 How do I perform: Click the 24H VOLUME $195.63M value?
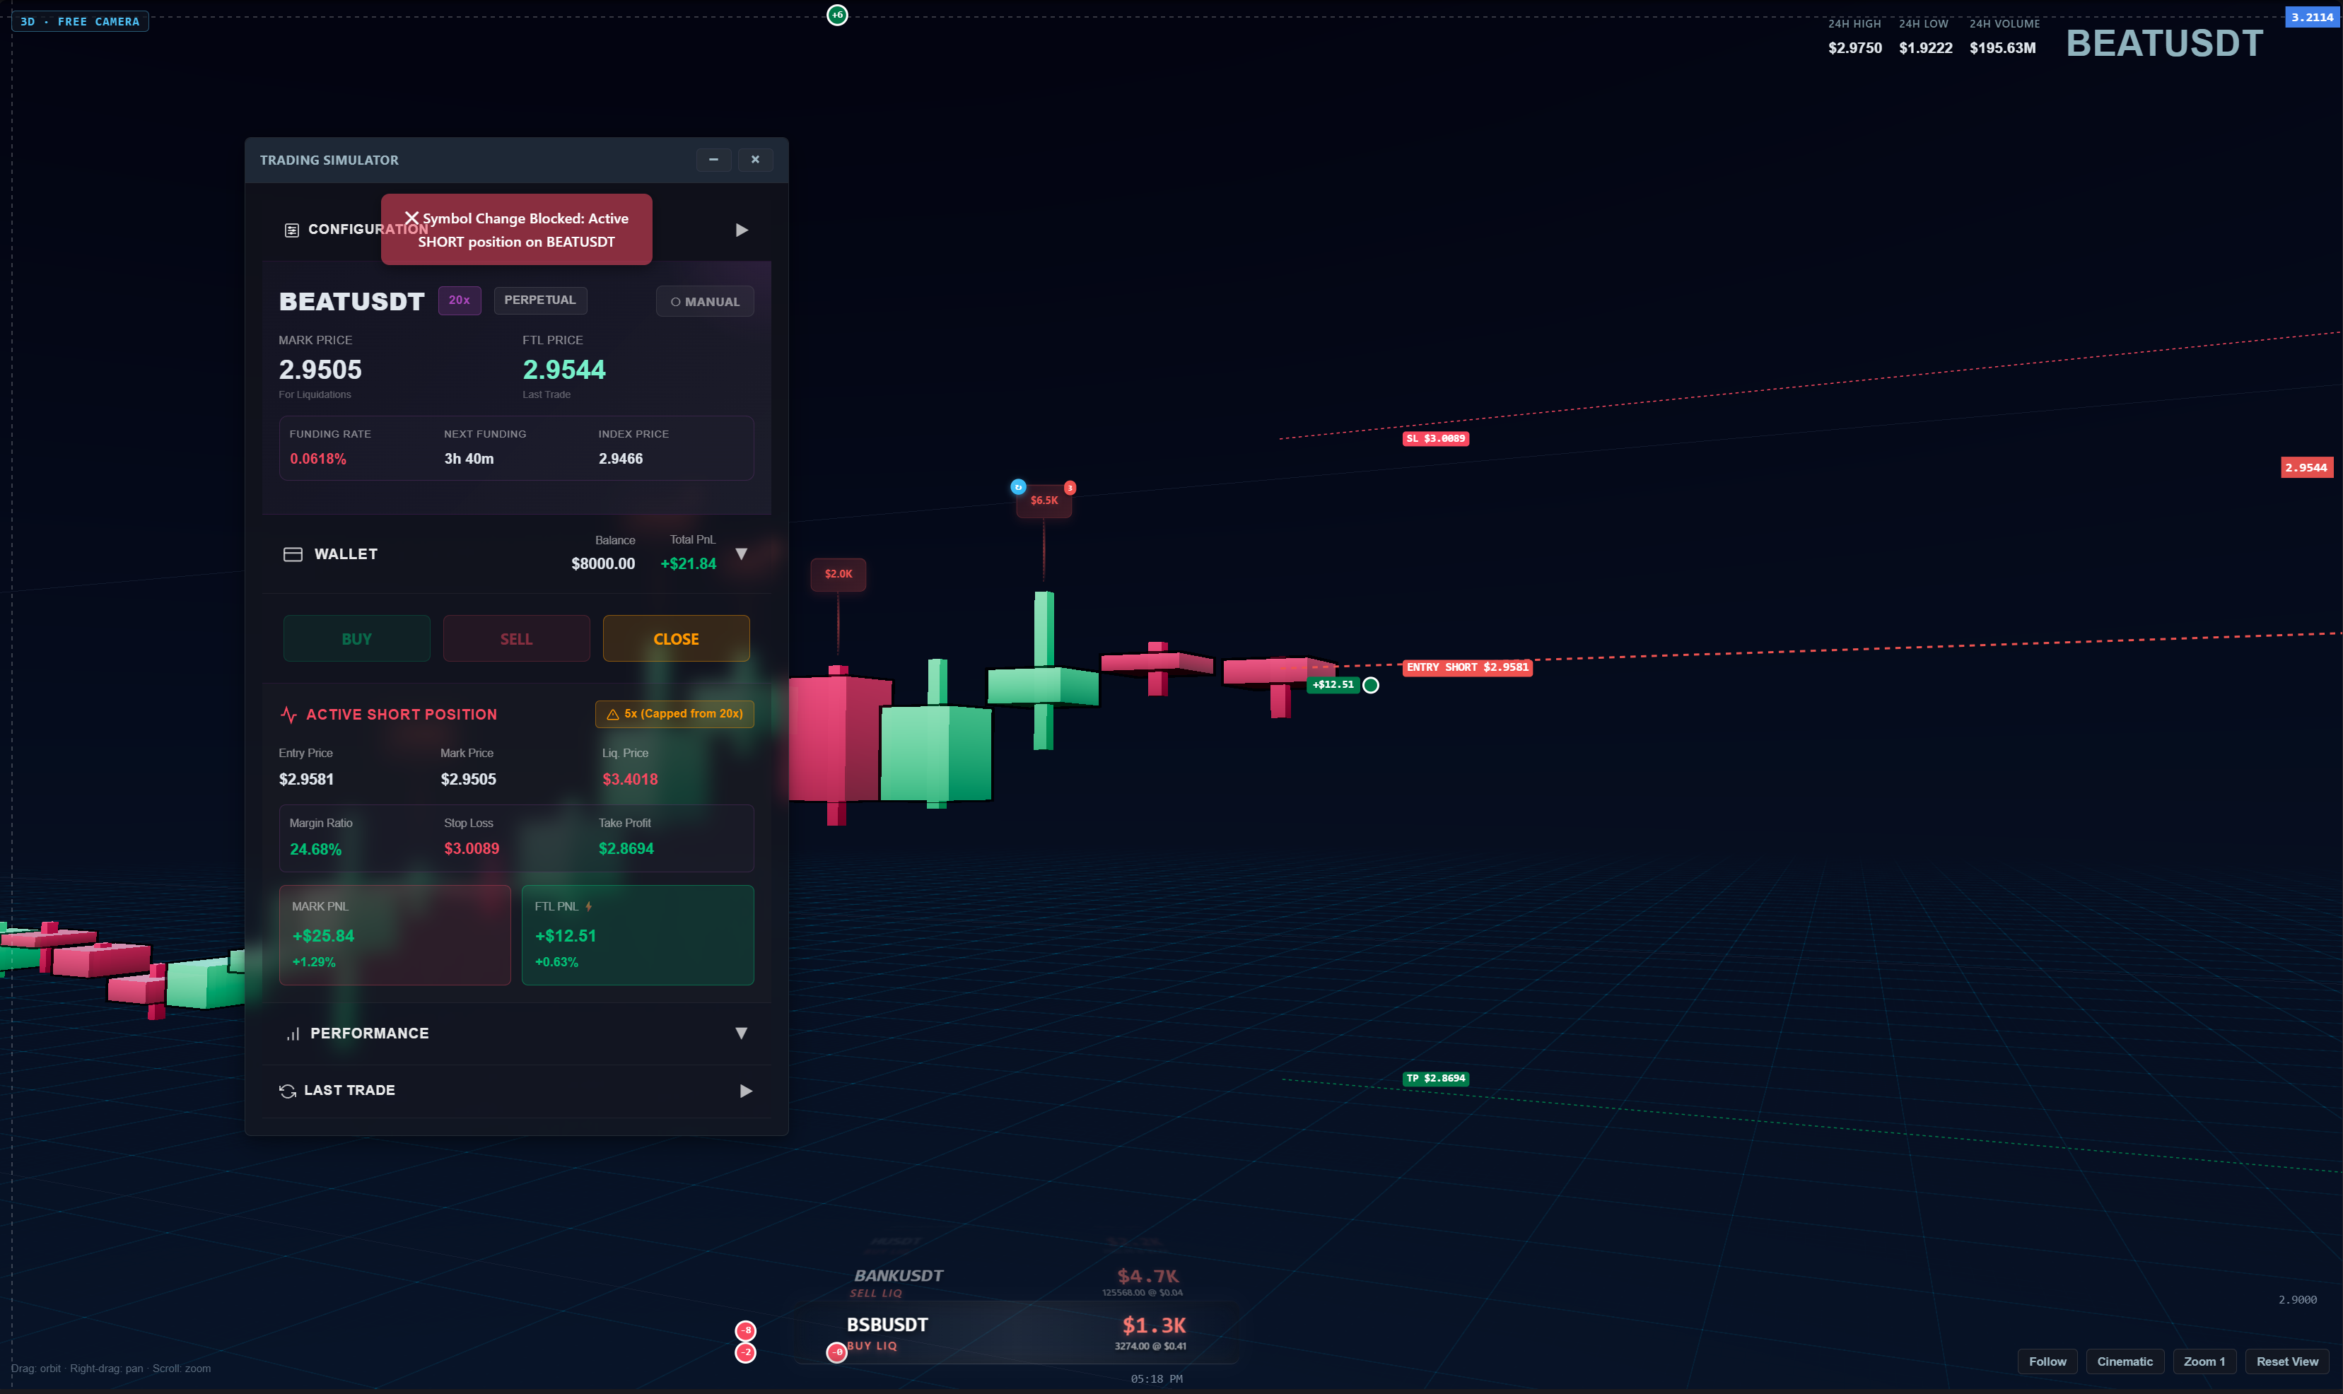(x=2002, y=48)
